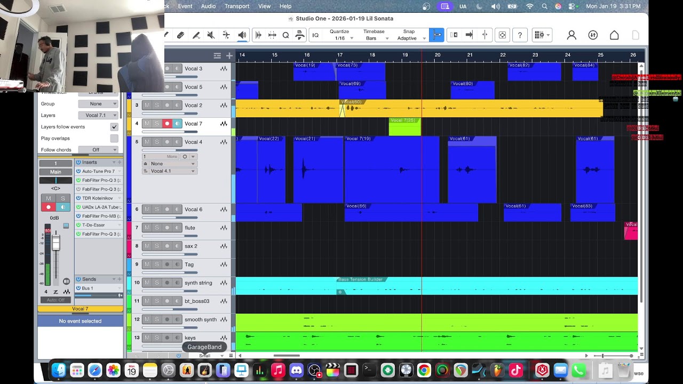Select the Vocal 7(25) green clip
Viewport: 683px width, 384px height.
[404, 126]
